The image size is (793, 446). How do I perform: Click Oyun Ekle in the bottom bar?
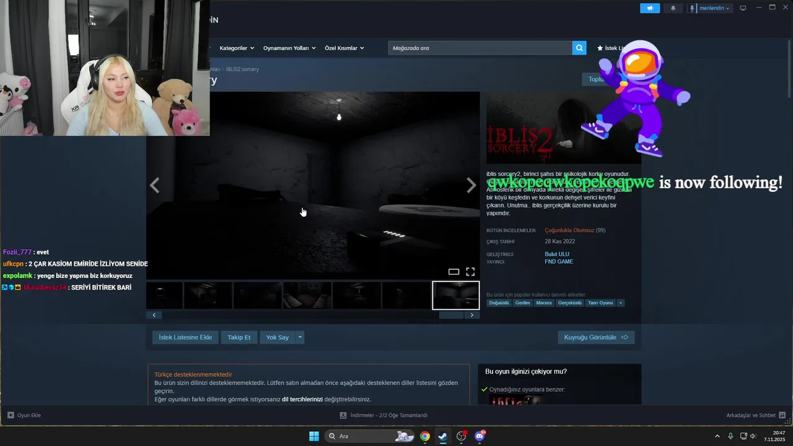click(x=24, y=415)
